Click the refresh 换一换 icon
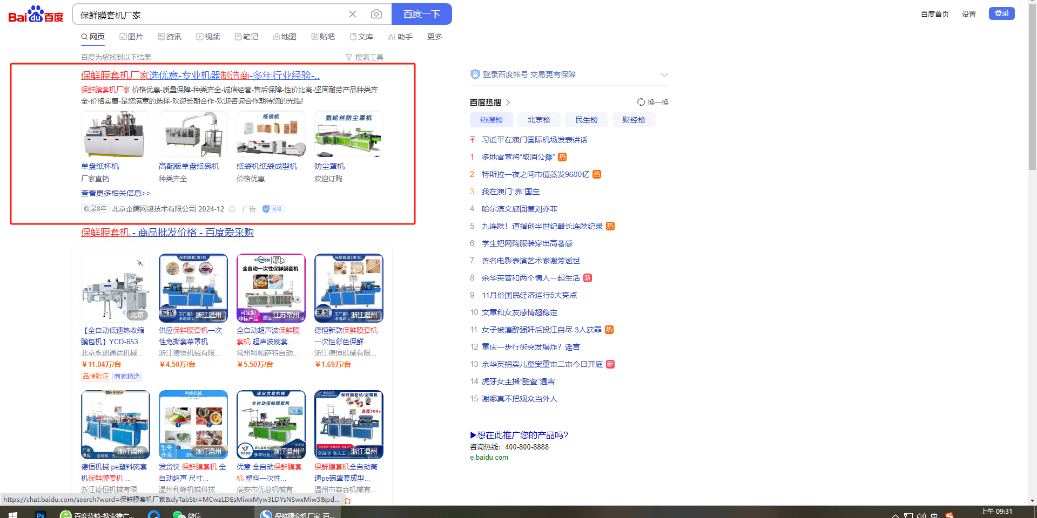 click(641, 102)
